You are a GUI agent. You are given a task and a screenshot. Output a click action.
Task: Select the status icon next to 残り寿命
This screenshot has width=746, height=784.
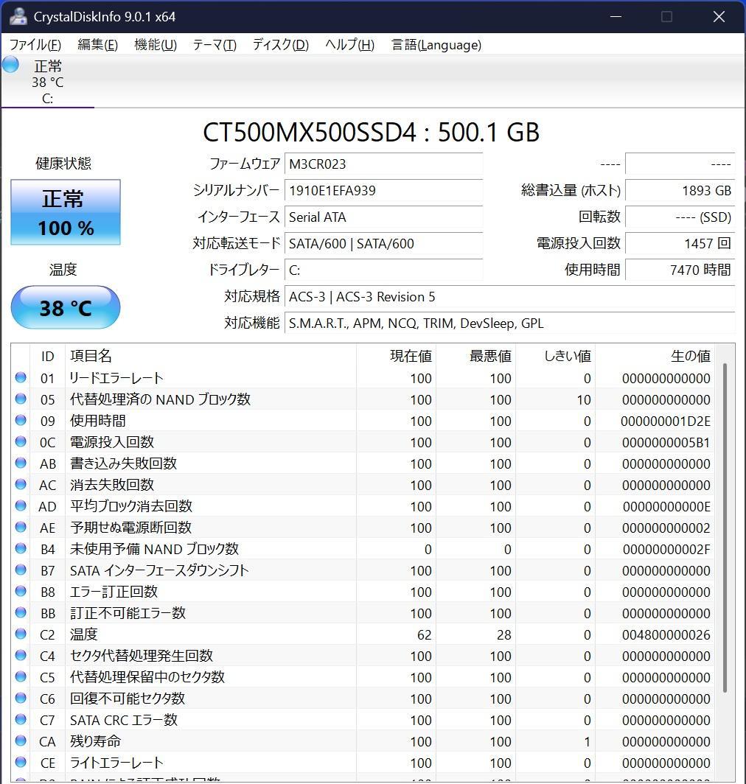(x=20, y=741)
